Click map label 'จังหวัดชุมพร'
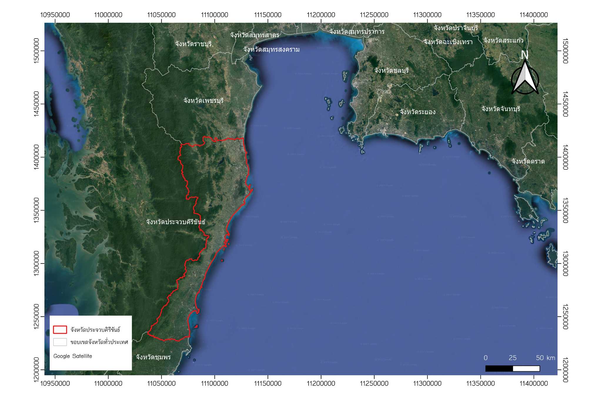The image size is (602, 398). tap(153, 357)
